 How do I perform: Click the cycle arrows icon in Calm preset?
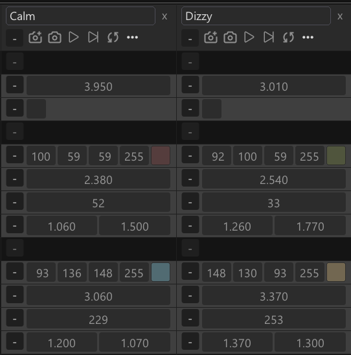(113, 38)
